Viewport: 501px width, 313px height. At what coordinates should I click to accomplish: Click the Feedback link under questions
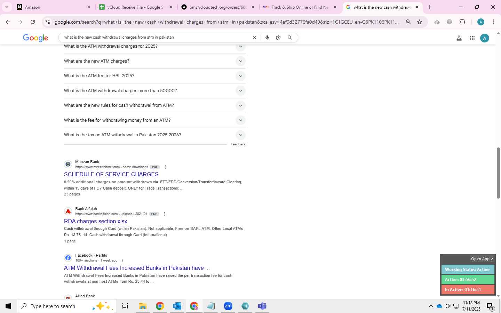[x=238, y=144]
